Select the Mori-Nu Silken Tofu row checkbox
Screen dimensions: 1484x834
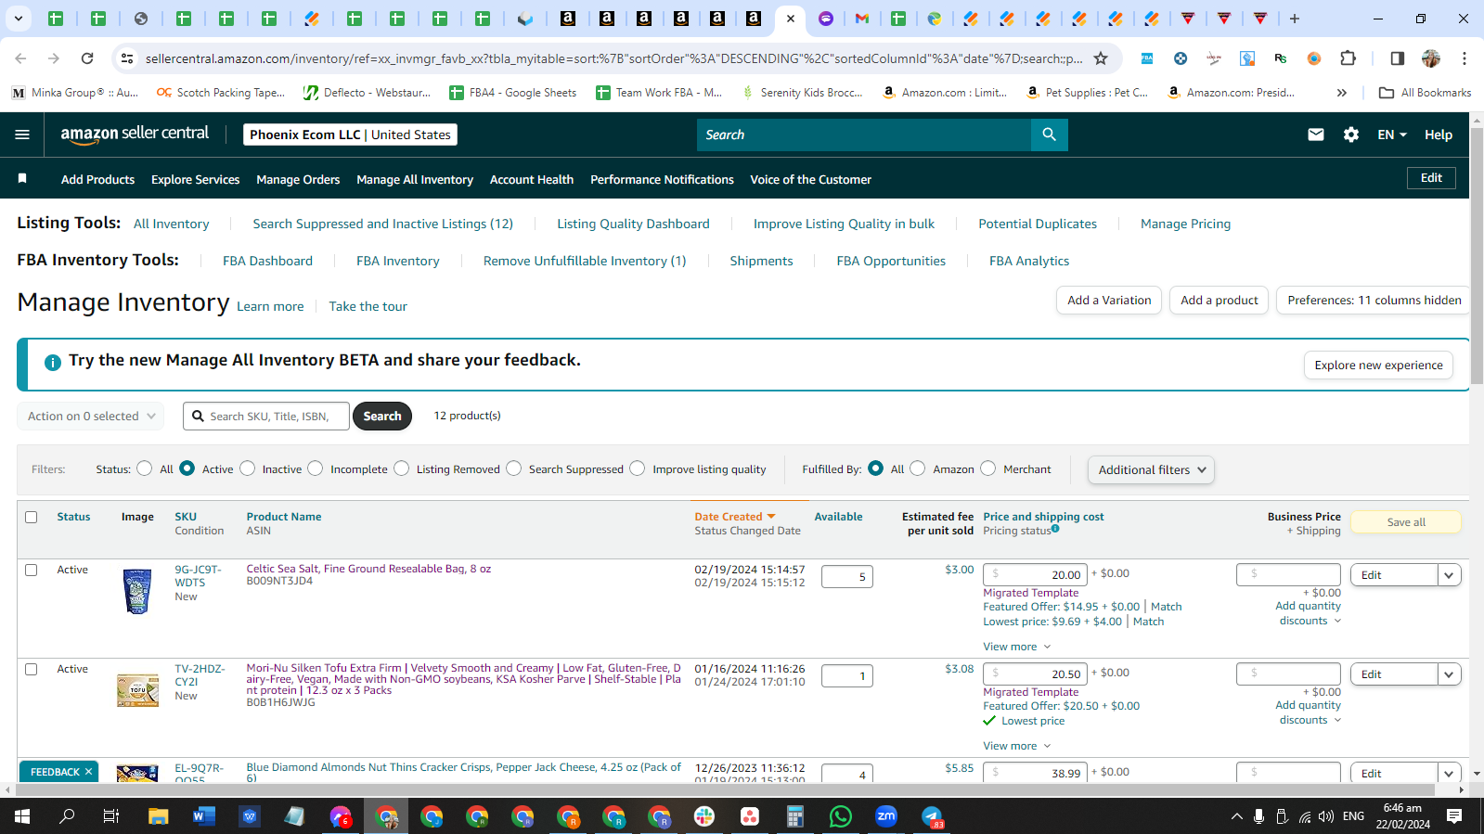32,669
